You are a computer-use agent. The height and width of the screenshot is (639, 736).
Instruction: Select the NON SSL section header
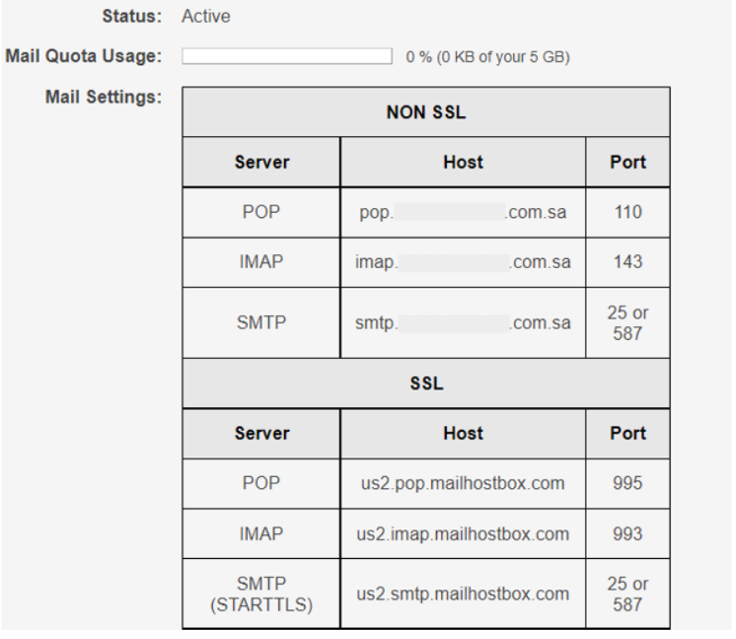coord(426,112)
